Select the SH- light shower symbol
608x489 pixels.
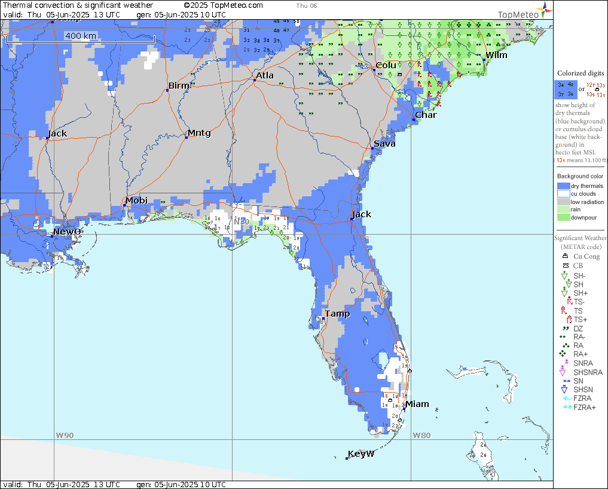click(x=565, y=276)
